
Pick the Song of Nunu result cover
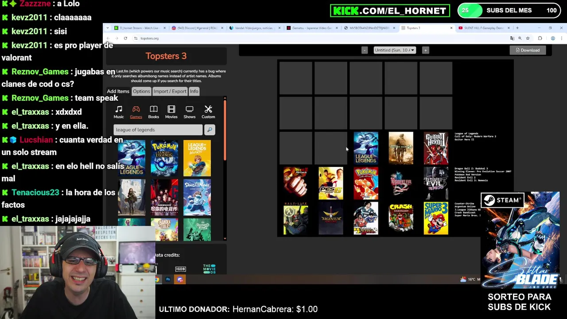(197, 197)
